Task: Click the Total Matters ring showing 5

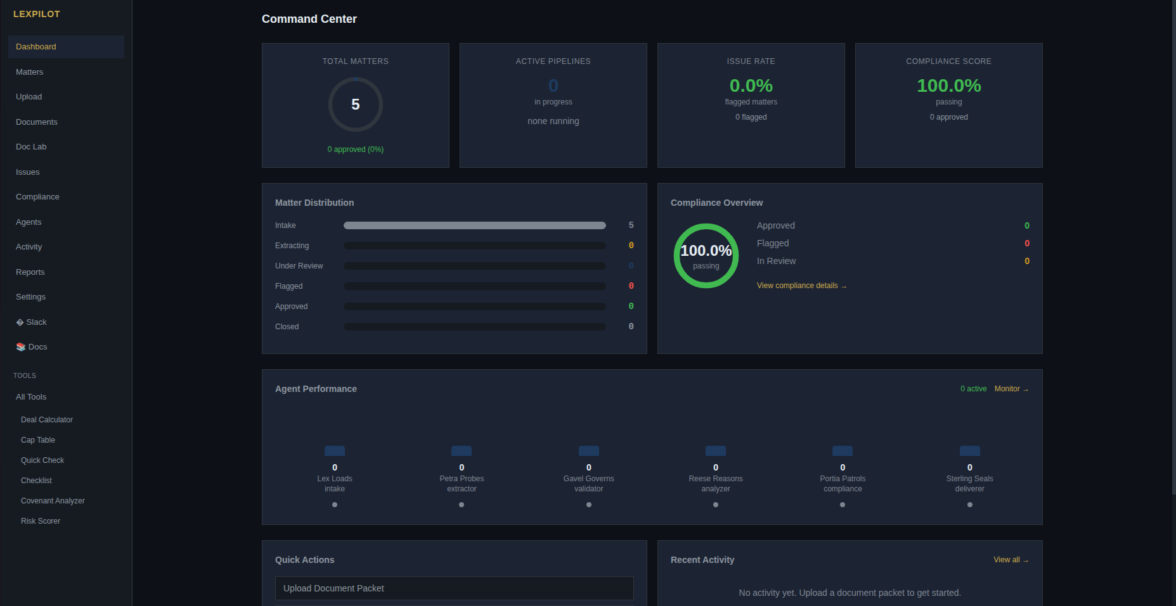Action: click(x=356, y=104)
